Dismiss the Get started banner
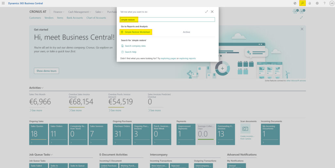Screen dimensions: 335x168 [302, 29]
